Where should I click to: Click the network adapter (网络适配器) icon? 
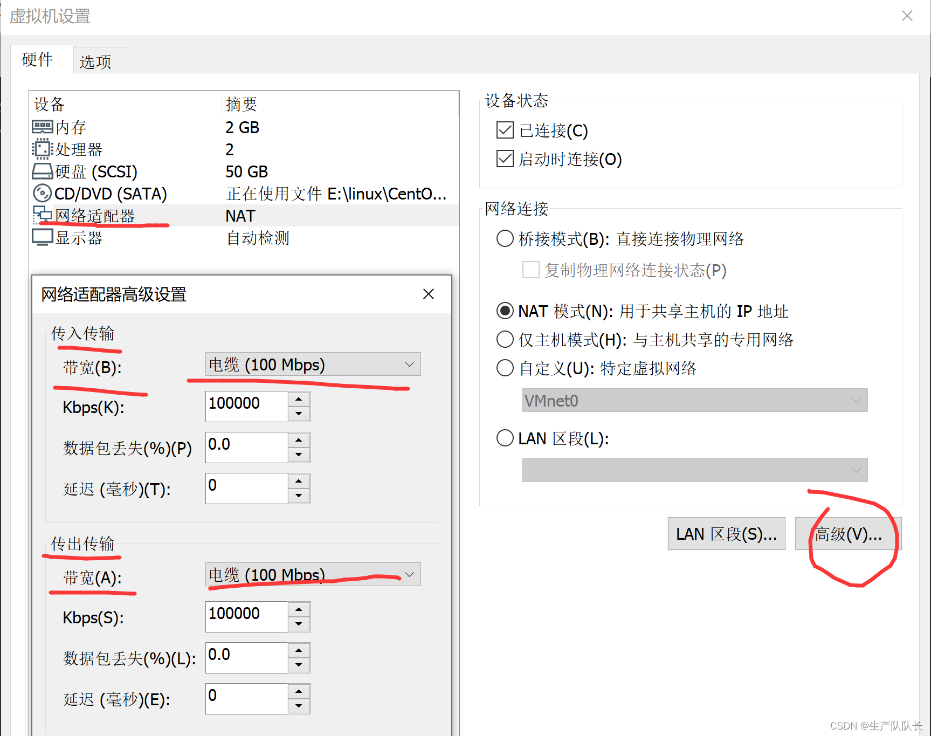43,216
